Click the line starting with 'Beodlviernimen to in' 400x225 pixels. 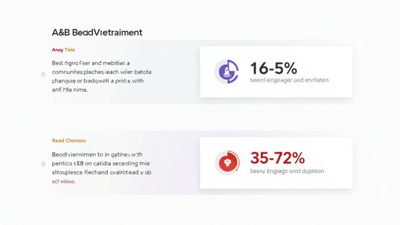(x=97, y=154)
